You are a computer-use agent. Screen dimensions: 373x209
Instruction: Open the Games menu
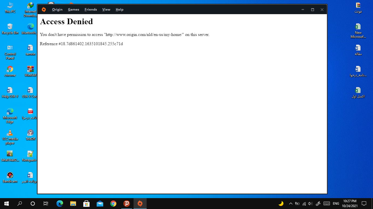73,10
